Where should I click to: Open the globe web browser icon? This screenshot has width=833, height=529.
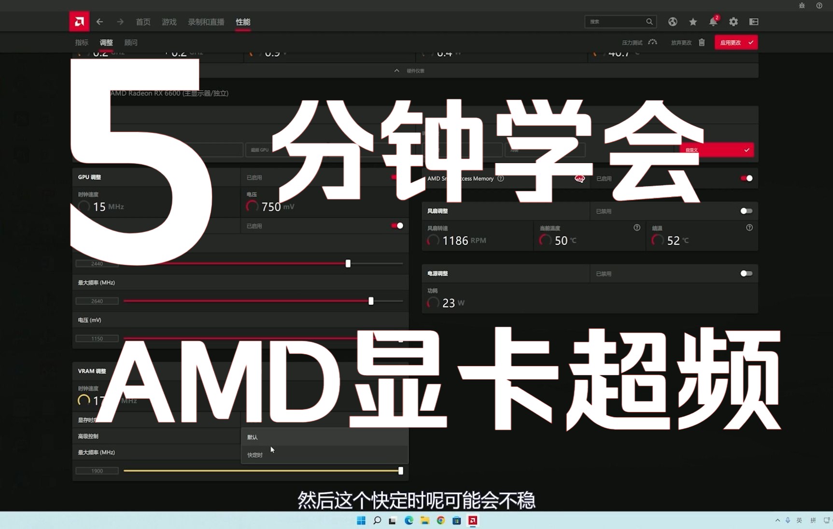(x=672, y=22)
